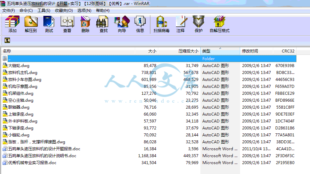Click the dwg icon of 小链轮.dwg
Viewport: 310px width, 174px height.
click(x=5, y=135)
